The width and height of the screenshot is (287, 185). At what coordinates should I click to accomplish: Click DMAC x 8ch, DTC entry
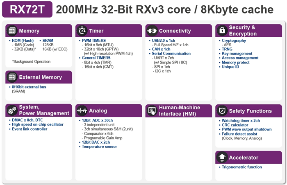tap(27, 120)
